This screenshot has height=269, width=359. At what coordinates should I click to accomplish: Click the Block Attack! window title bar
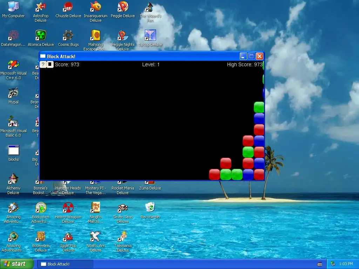(x=140, y=56)
